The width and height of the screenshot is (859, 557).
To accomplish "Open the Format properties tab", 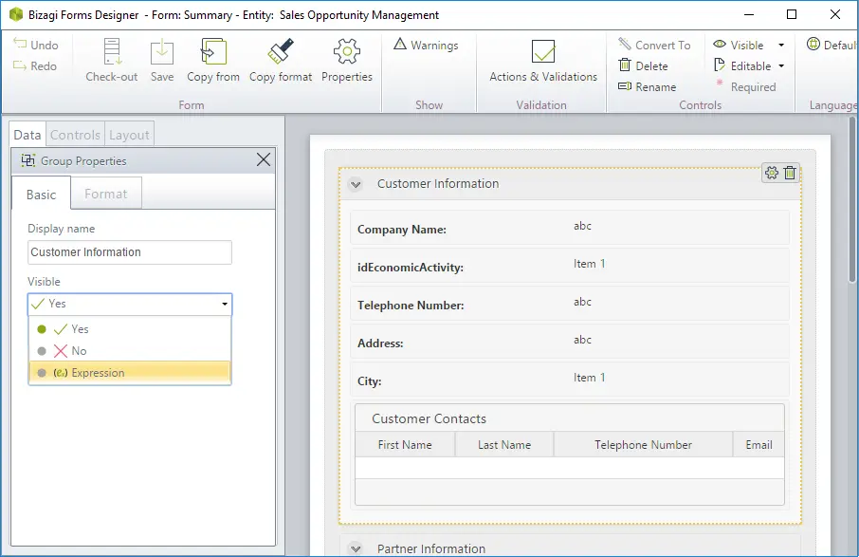I will (x=106, y=194).
